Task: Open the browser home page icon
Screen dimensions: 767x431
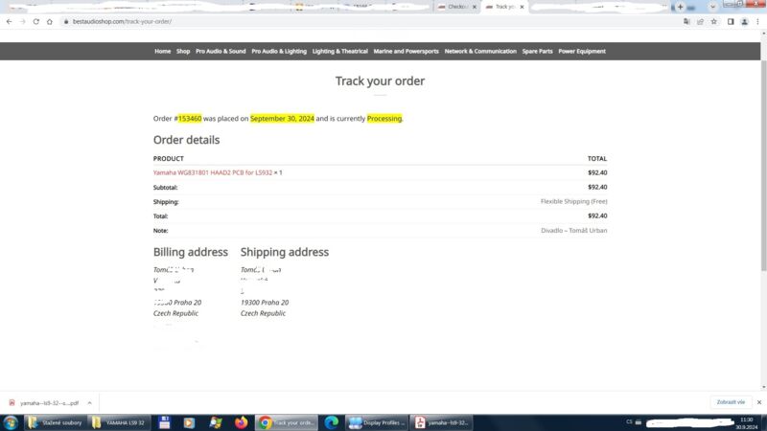Action: point(50,21)
